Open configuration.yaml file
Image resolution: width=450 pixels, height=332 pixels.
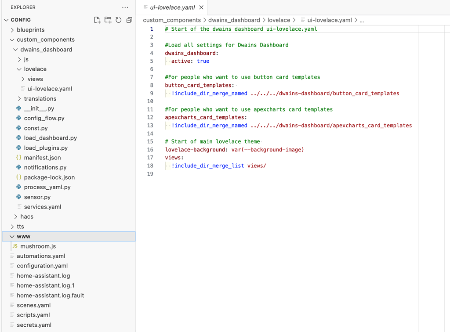[42, 266]
